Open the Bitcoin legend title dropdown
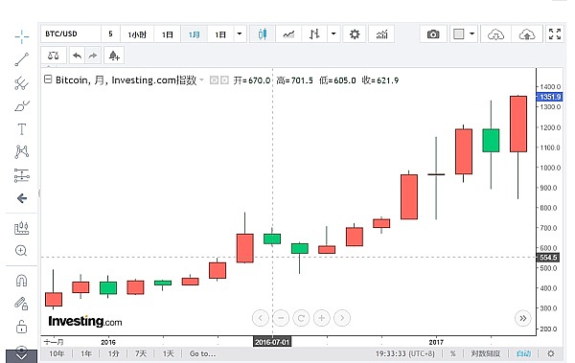Screen dimensions: 575x363 tap(201, 79)
